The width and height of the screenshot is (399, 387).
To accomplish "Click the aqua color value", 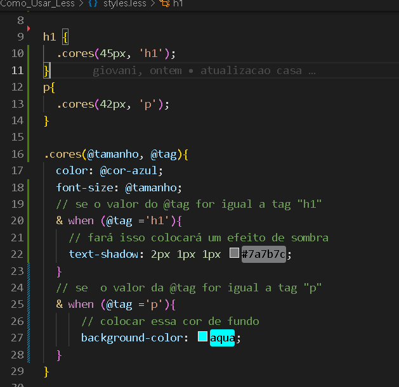I will pyautogui.click(x=222, y=338).
